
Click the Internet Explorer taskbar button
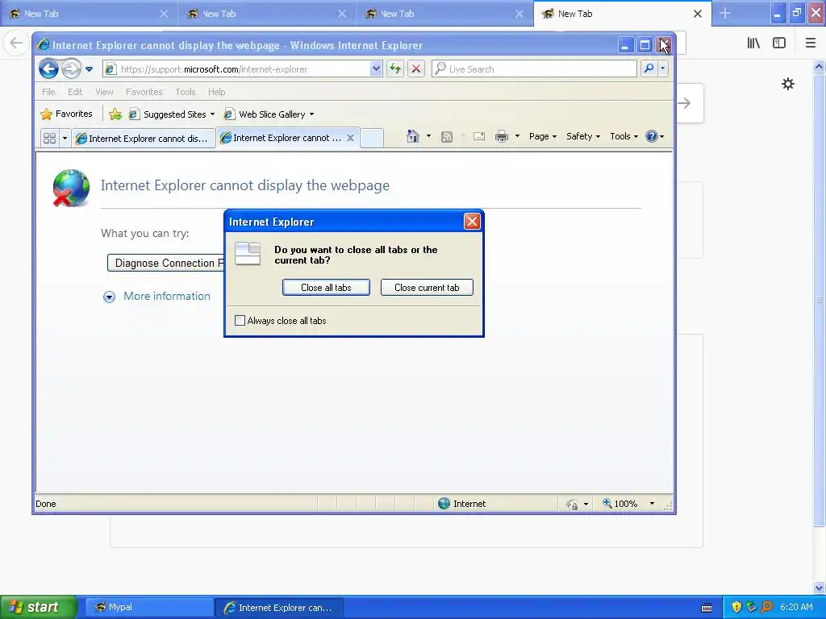[x=279, y=608]
